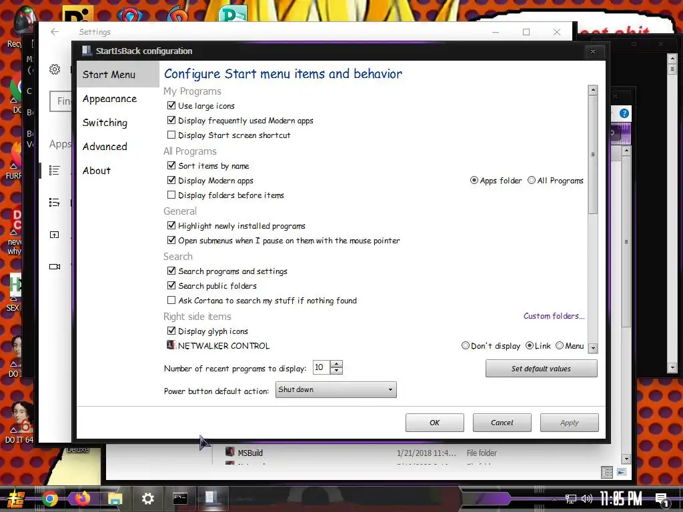The height and width of the screenshot is (512, 683).
Task: Enable Display folders before items
Action: click(171, 195)
